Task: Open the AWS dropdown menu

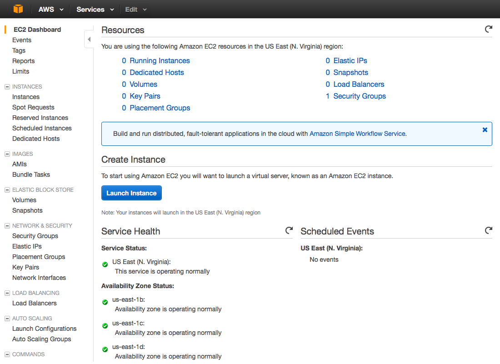Action: coord(51,10)
